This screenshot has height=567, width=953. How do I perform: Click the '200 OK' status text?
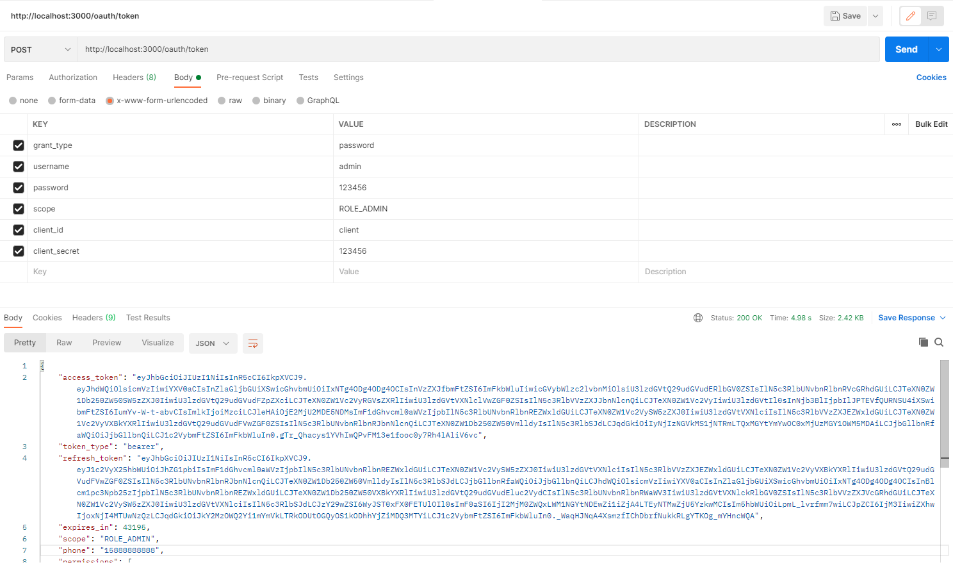749,318
